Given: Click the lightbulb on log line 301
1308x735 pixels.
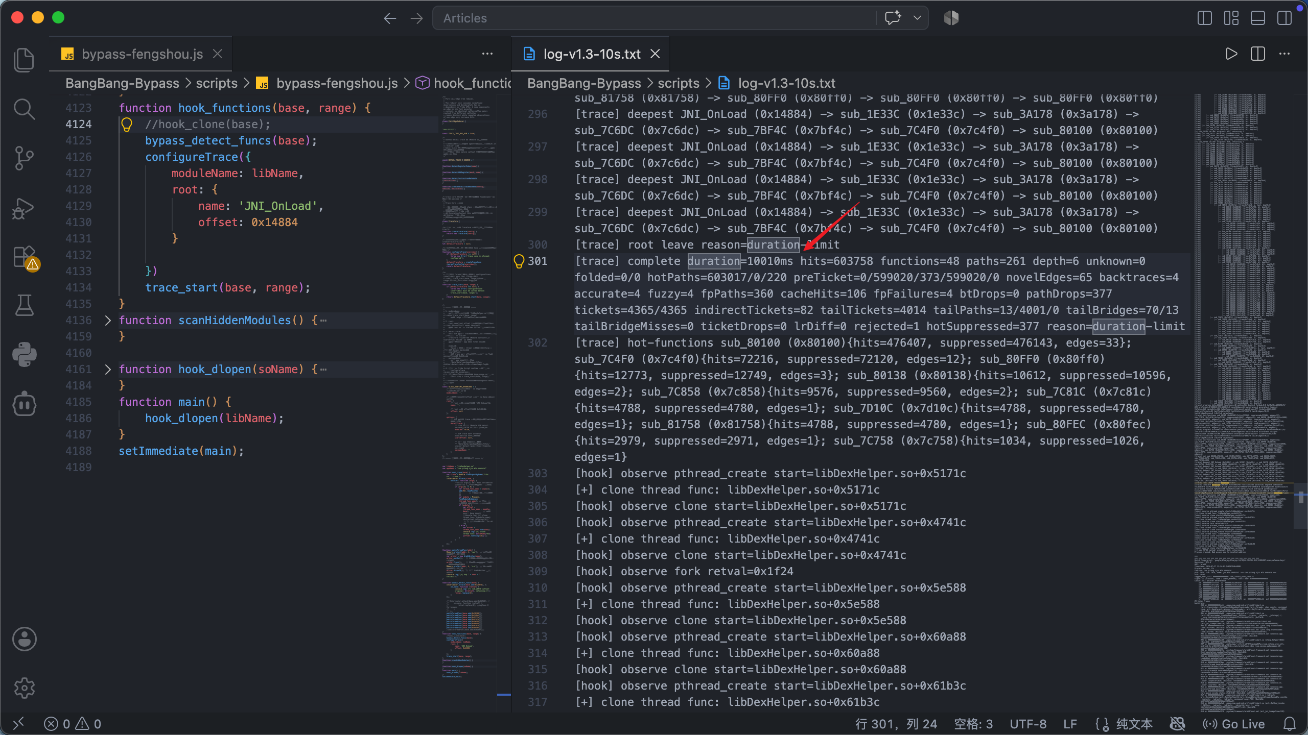Looking at the screenshot, I should coord(519,261).
